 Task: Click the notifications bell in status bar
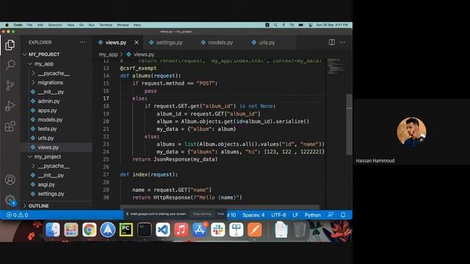point(343,215)
